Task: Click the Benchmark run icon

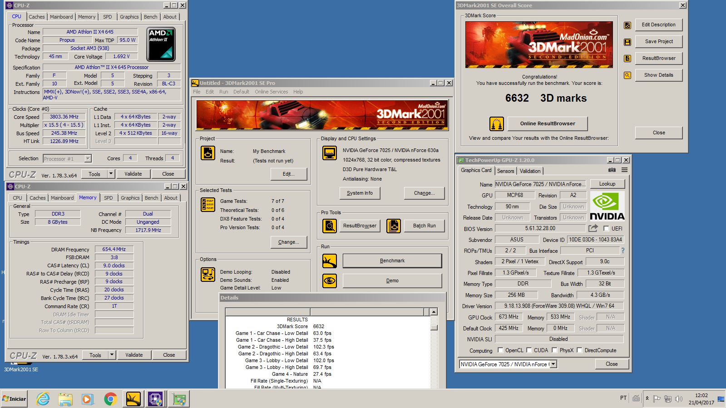Action: pos(330,261)
